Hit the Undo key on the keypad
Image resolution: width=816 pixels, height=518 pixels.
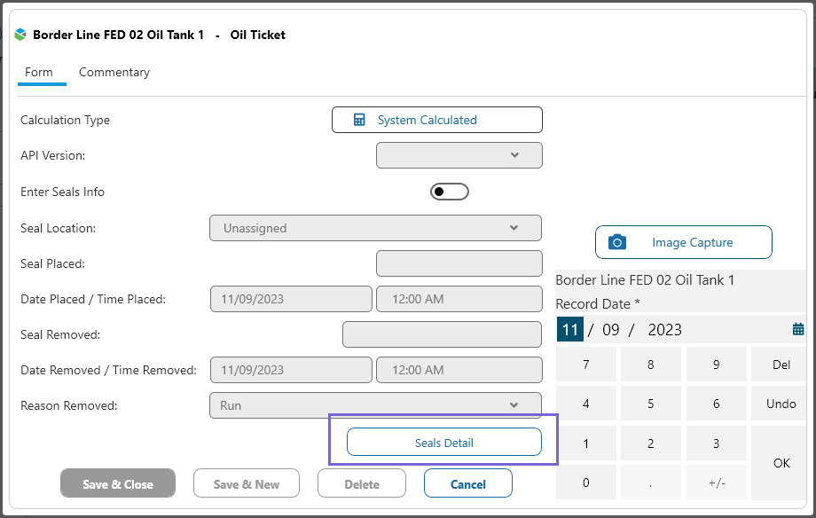781,404
